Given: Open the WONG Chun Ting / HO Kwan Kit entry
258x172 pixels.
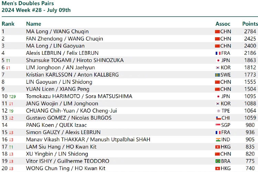Looking at the screenshot, I should (x=66, y=168).
